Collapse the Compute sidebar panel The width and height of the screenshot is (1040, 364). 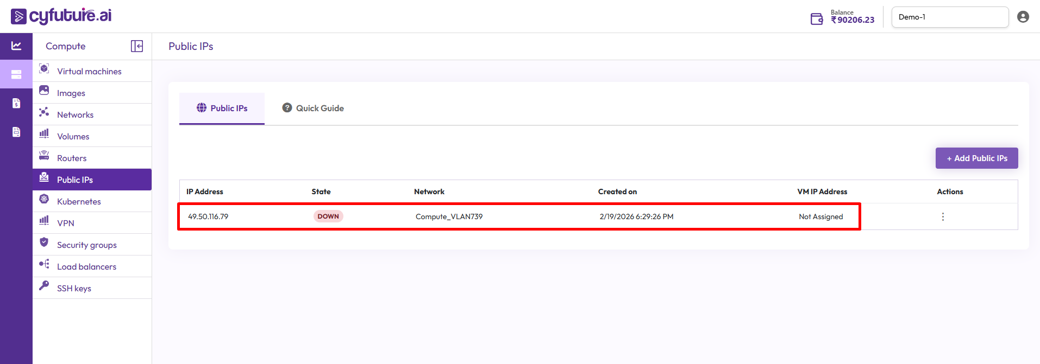(137, 46)
